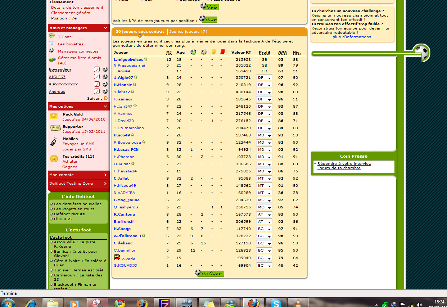This screenshot has height=307, width=447.
Task: Click the transfer arrow icon beside P.Perle
Action: tap(117, 257)
